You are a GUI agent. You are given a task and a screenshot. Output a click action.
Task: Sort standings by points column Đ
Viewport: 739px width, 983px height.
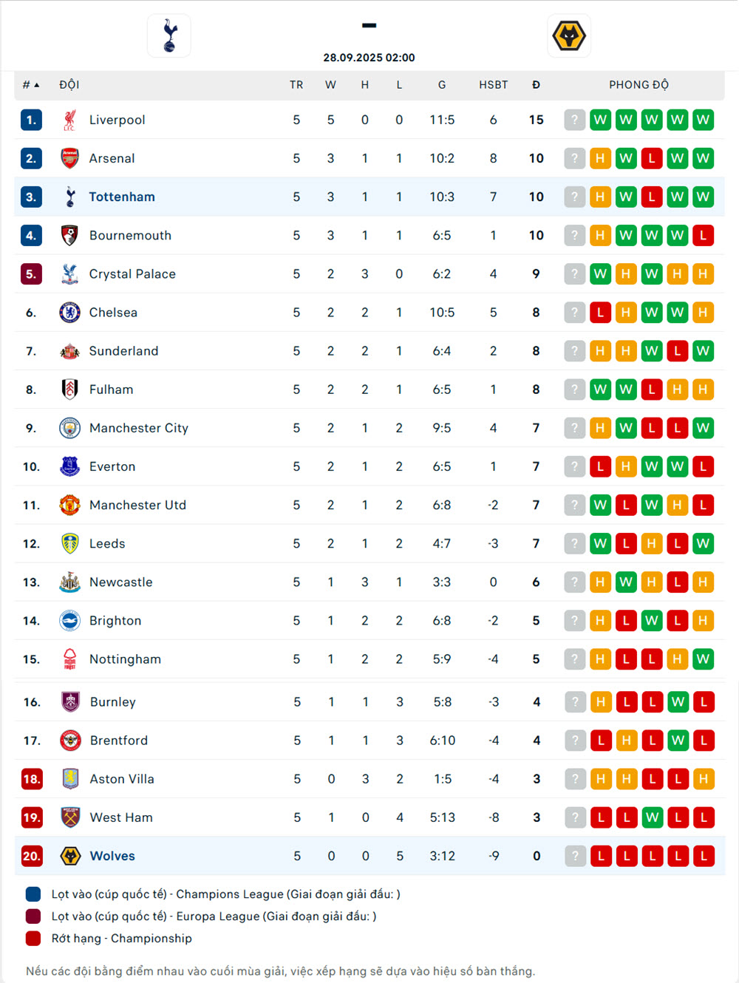[x=536, y=85]
